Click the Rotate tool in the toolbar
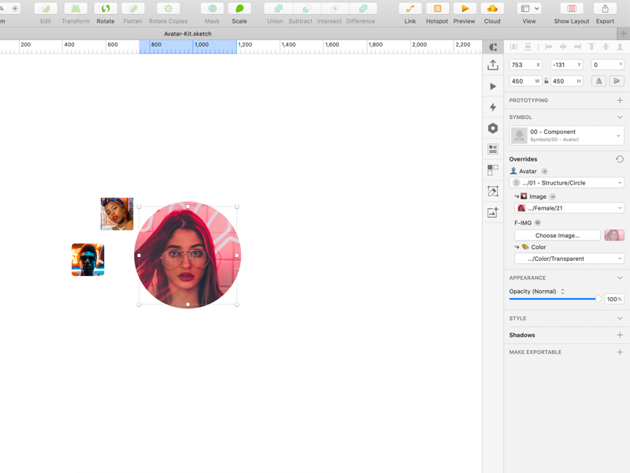630x473 pixels. 105,9
